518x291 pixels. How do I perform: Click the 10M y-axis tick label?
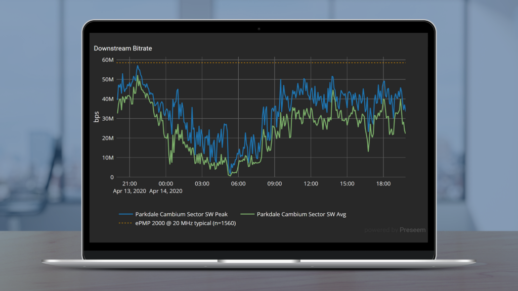108,158
